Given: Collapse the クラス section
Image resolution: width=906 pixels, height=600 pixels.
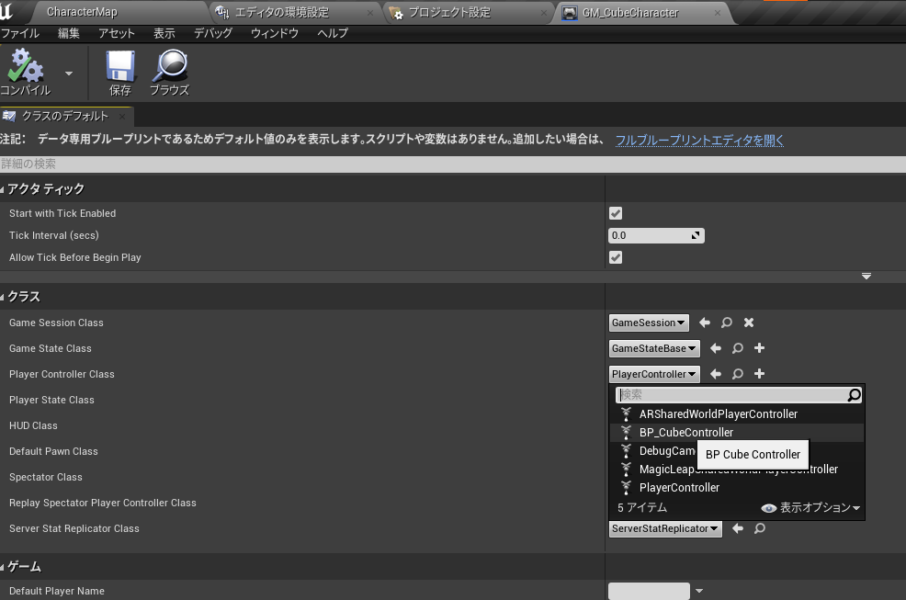Looking at the screenshot, I should click(3, 297).
